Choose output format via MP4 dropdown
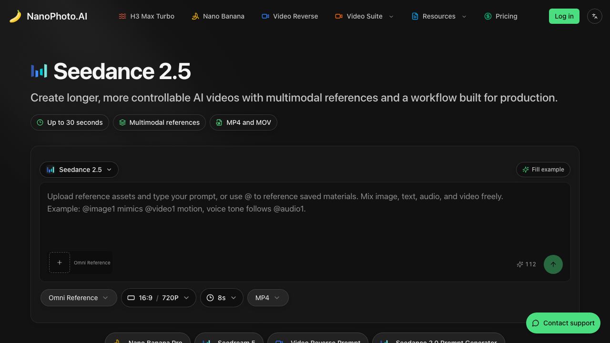This screenshot has height=343, width=610. coord(268,298)
